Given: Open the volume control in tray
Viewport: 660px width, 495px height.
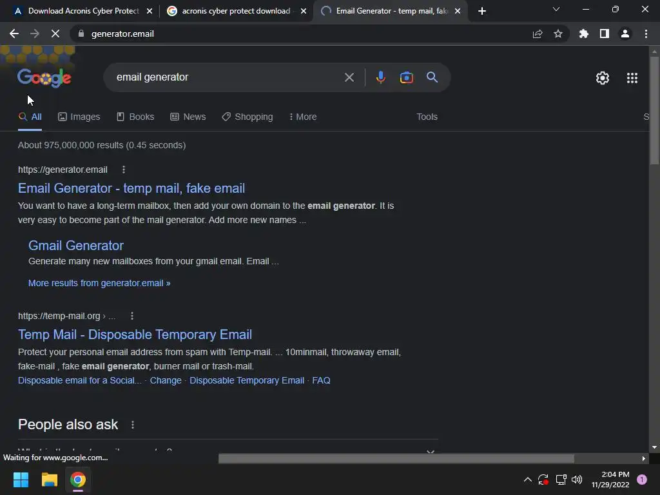Looking at the screenshot, I should (x=577, y=480).
